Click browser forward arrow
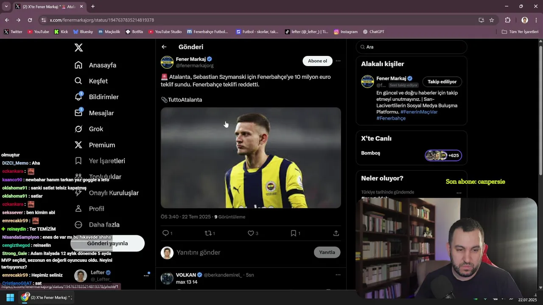The width and height of the screenshot is (543, 305). click(x=18, y=20)
